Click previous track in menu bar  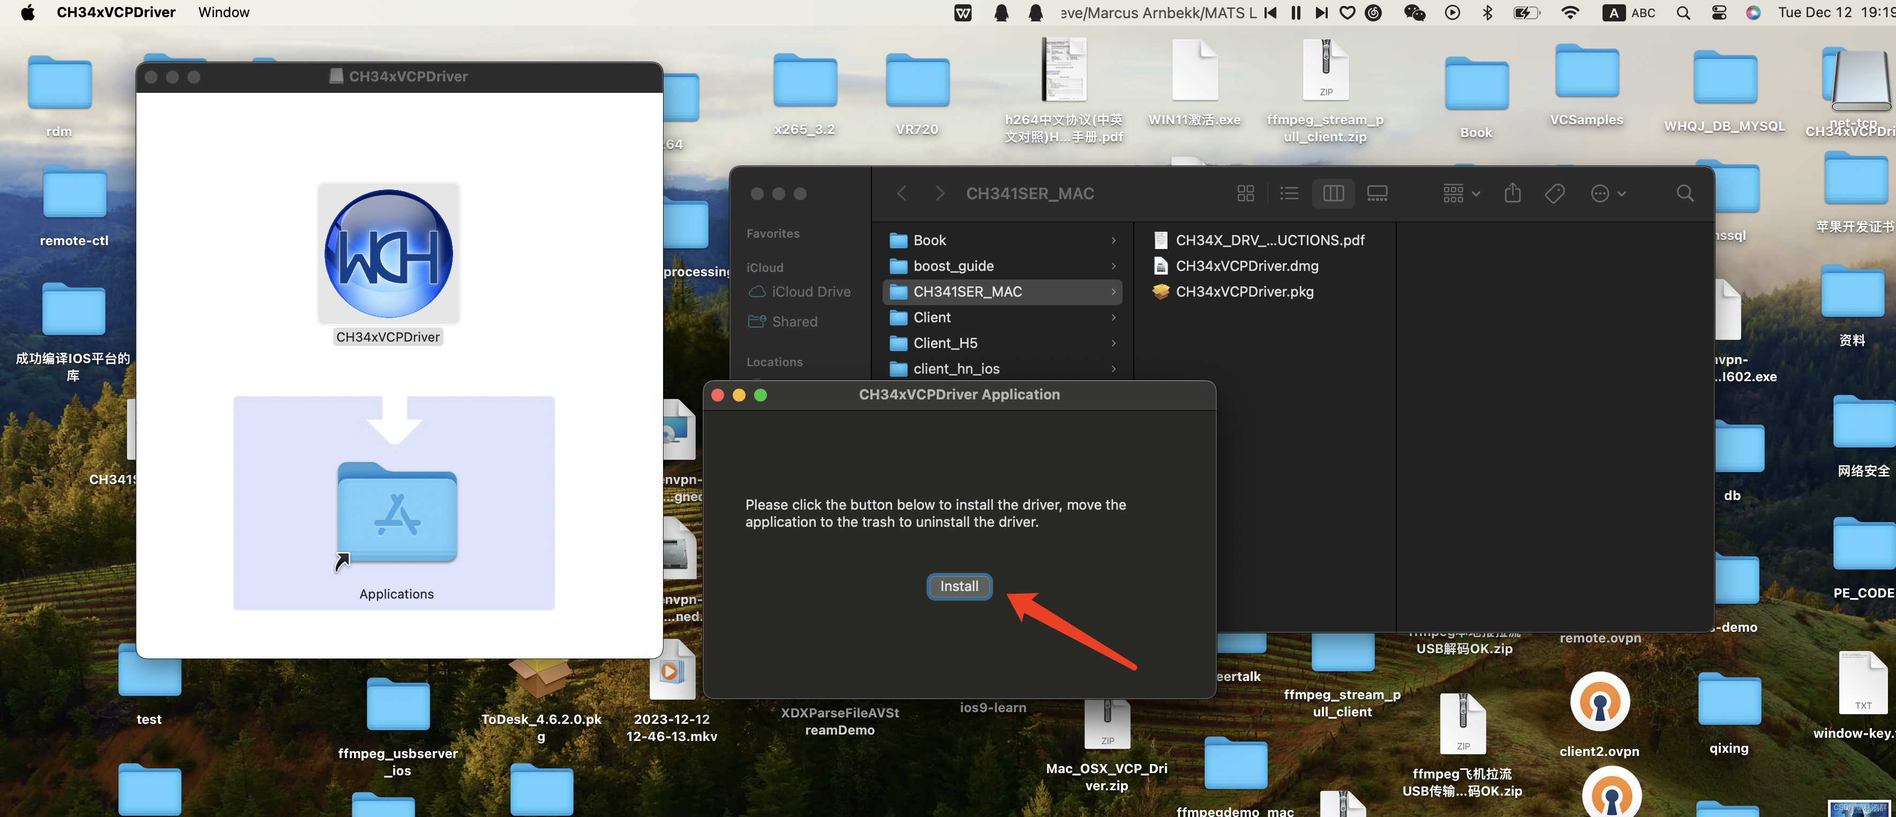tap(1270, 12)
